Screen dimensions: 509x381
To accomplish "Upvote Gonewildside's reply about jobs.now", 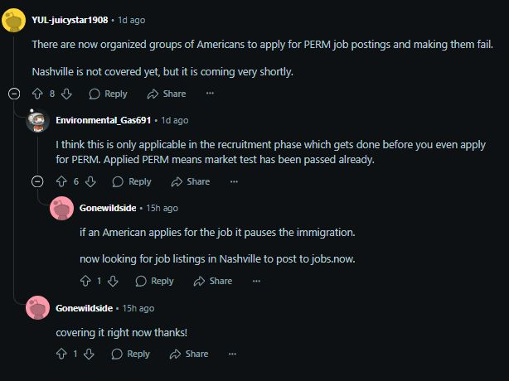I will click(85, 281).
